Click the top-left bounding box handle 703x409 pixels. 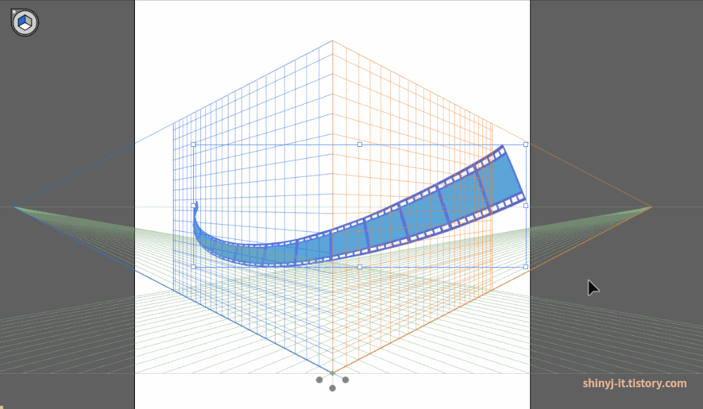(x=193, y=145)
